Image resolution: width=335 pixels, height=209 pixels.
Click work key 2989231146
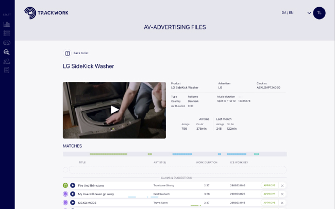click(238, 185)
